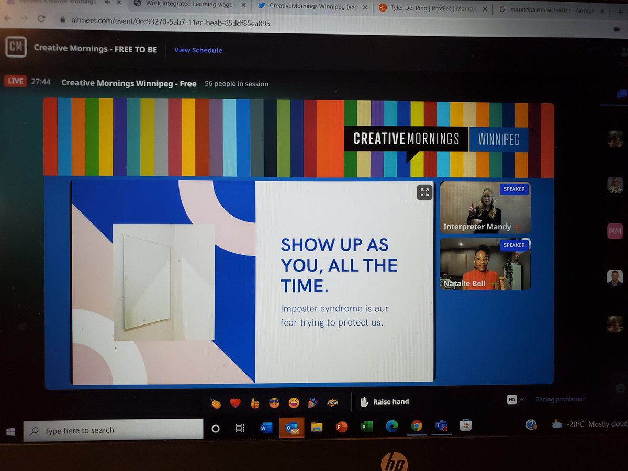Click the LIVE status badge
The width and height of the screenshot is (628, 471).
pyautogui.click(x=15, y=81)
